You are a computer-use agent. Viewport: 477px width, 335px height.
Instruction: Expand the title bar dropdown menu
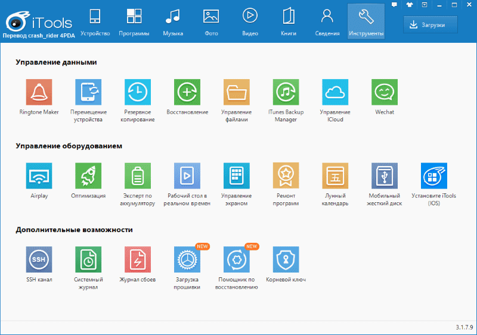(x=424, y=5)
